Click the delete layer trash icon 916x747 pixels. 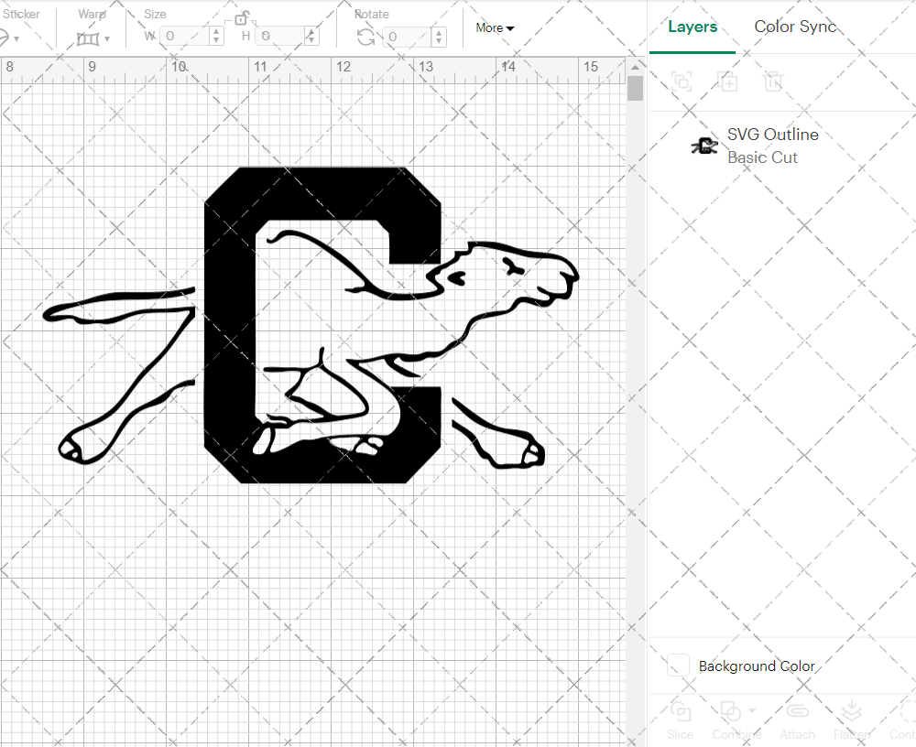pyautogui.click(x=773, y=81)
